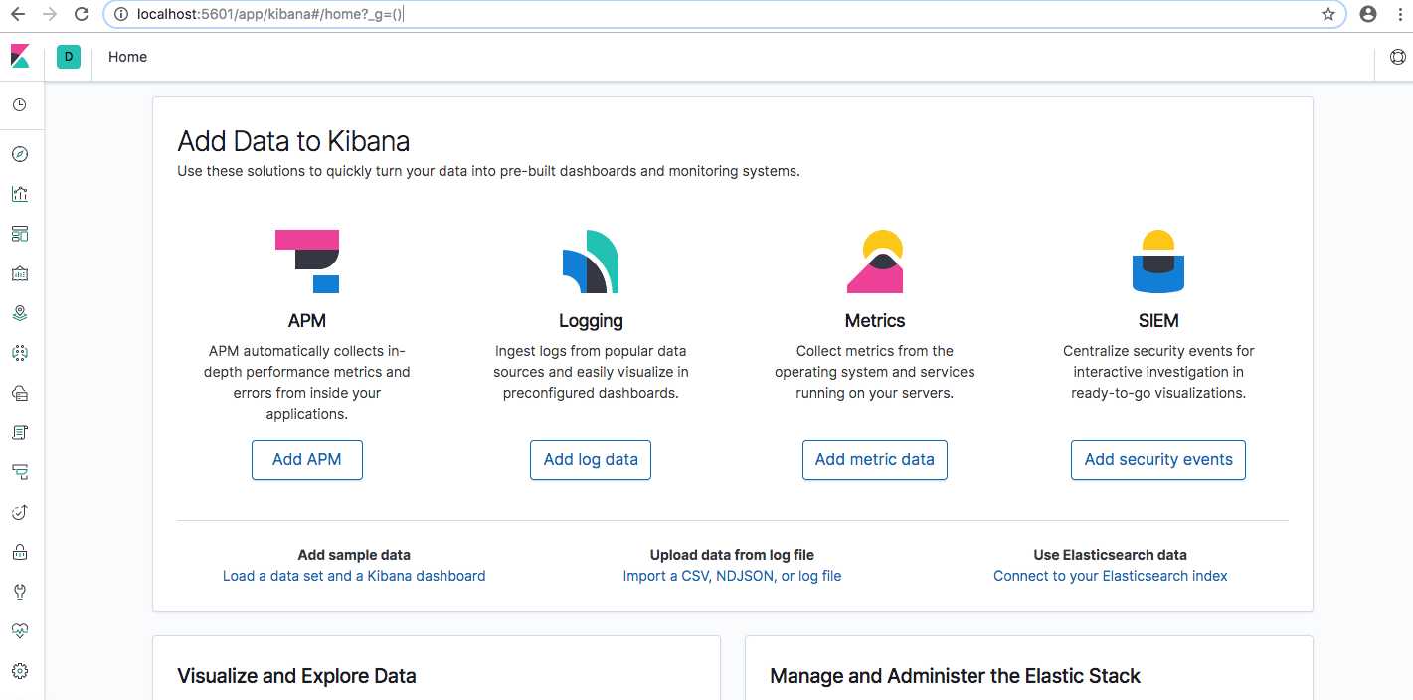Click the Logging card title
The width and height of the screenshot is (1413, 700).
pos(591,321)
